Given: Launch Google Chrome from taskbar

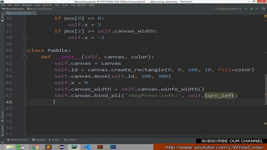Looking at the screenshot, I should [x=35, y=147].
